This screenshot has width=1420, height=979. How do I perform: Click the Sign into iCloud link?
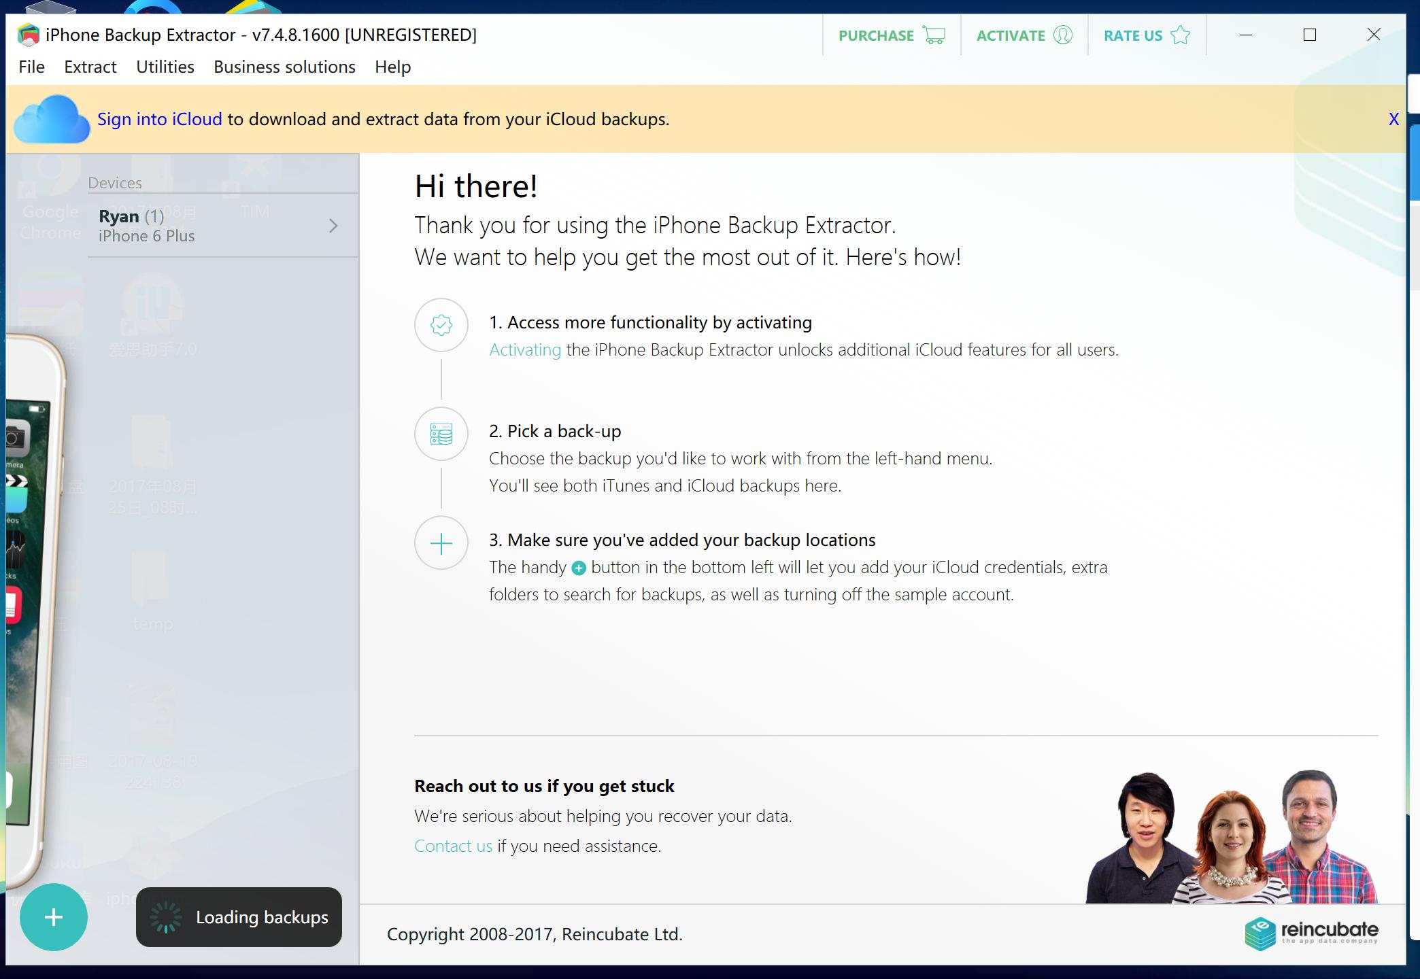160,119
